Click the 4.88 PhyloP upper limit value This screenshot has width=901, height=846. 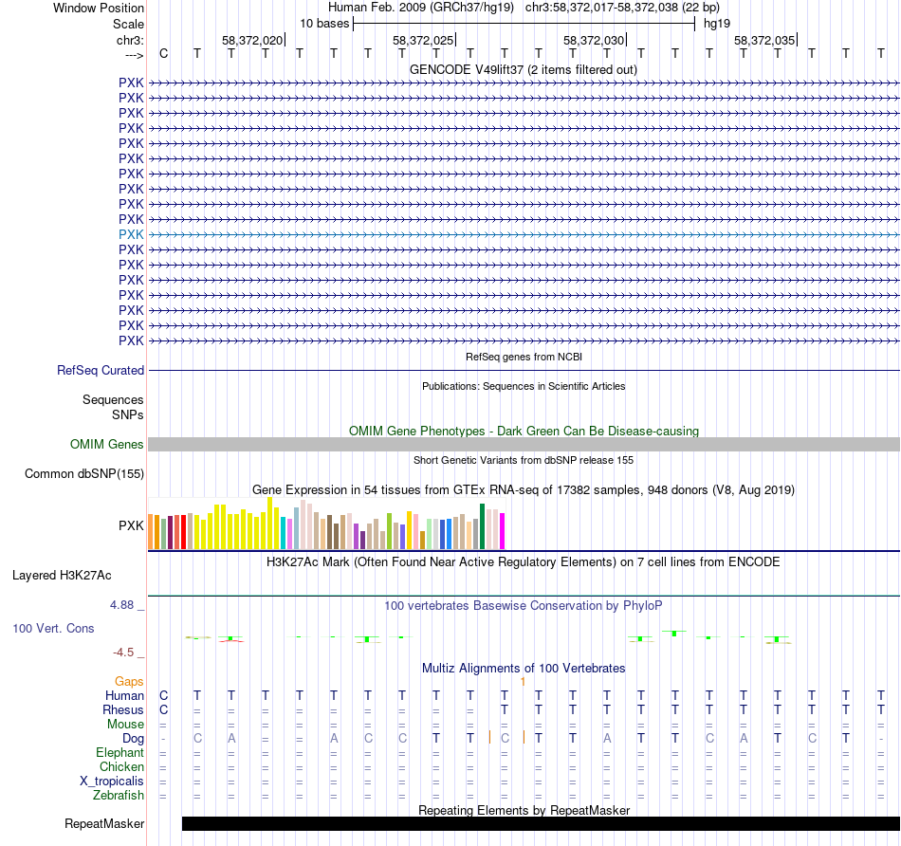pos(121,604)
